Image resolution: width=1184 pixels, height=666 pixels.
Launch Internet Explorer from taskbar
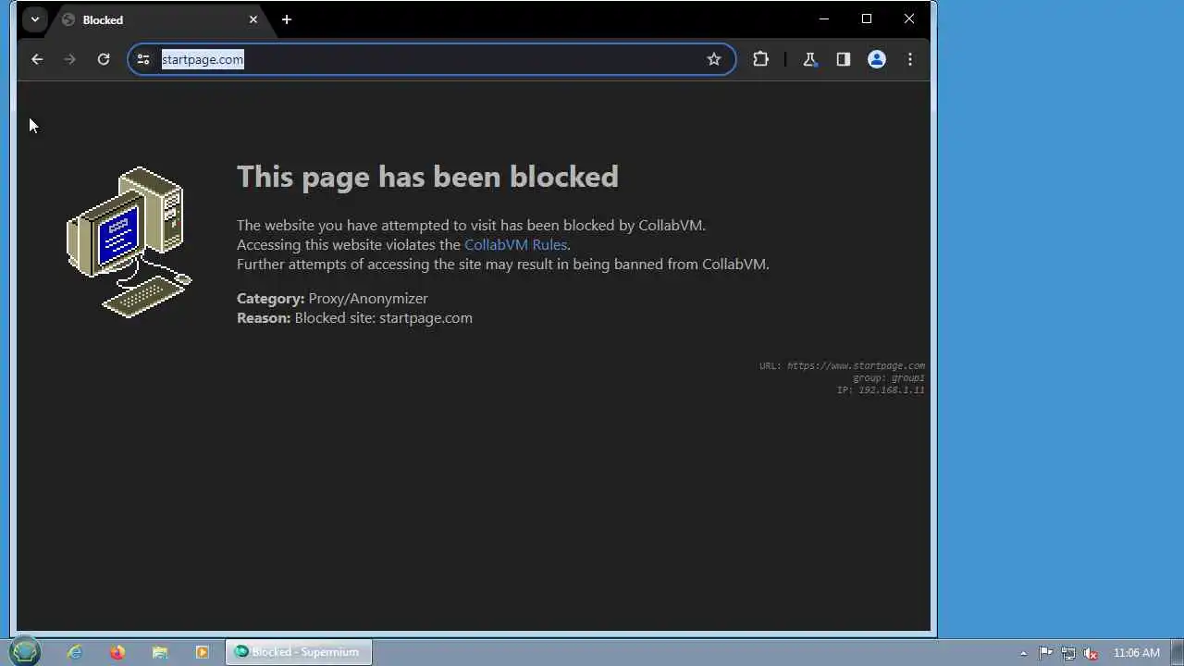tap(75, 652)
